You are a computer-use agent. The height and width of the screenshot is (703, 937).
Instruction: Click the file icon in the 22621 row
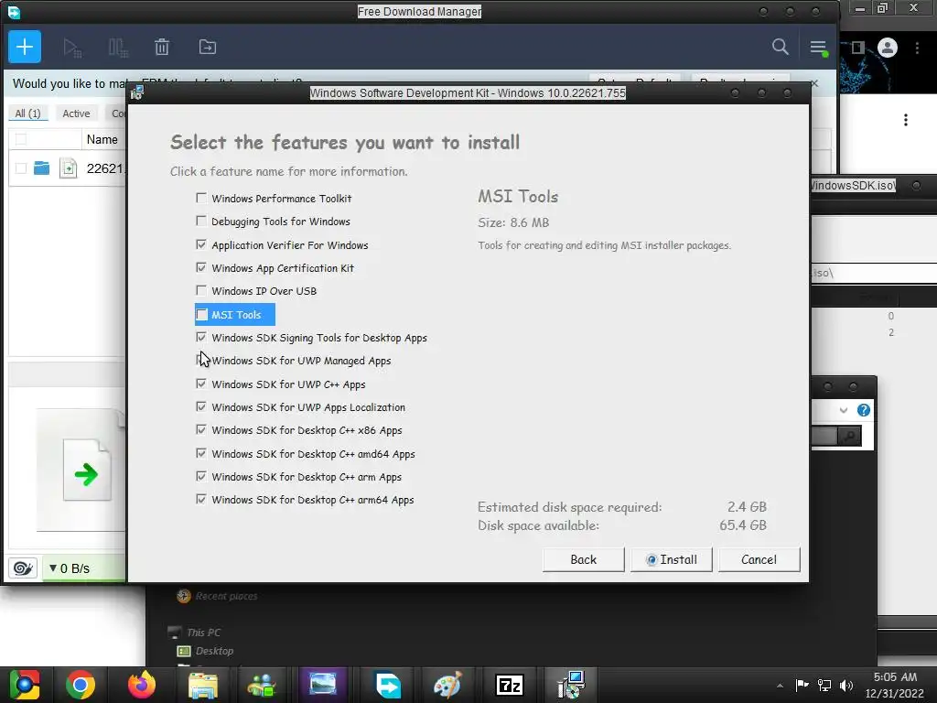tap(68, 168)
